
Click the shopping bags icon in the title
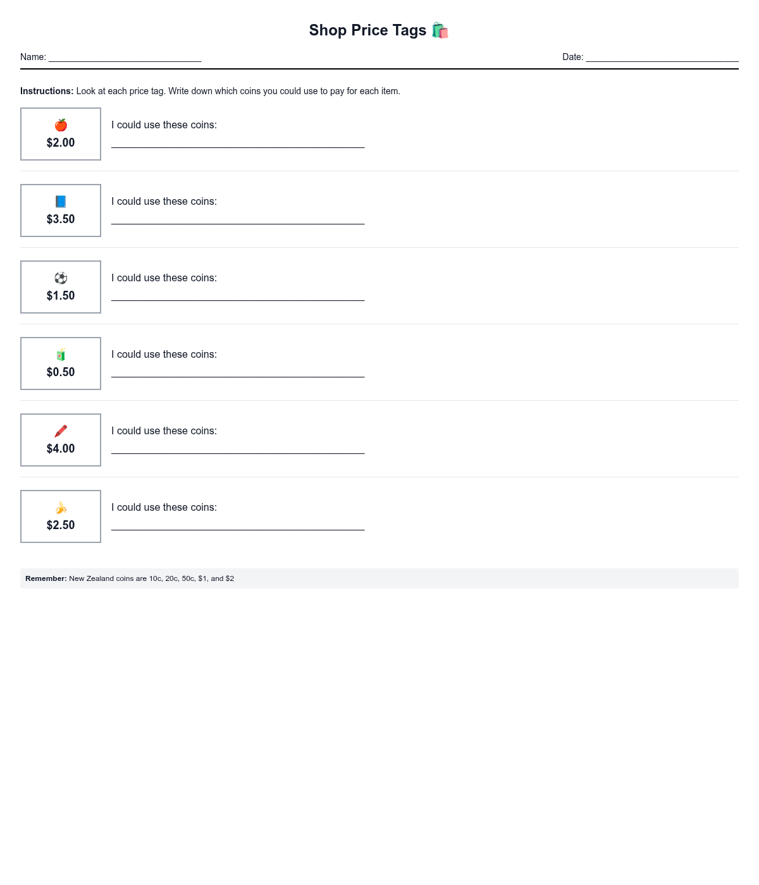440,30
